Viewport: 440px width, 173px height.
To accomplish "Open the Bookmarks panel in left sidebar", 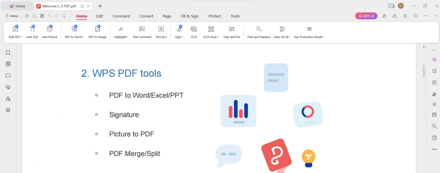I will point(8,53).
